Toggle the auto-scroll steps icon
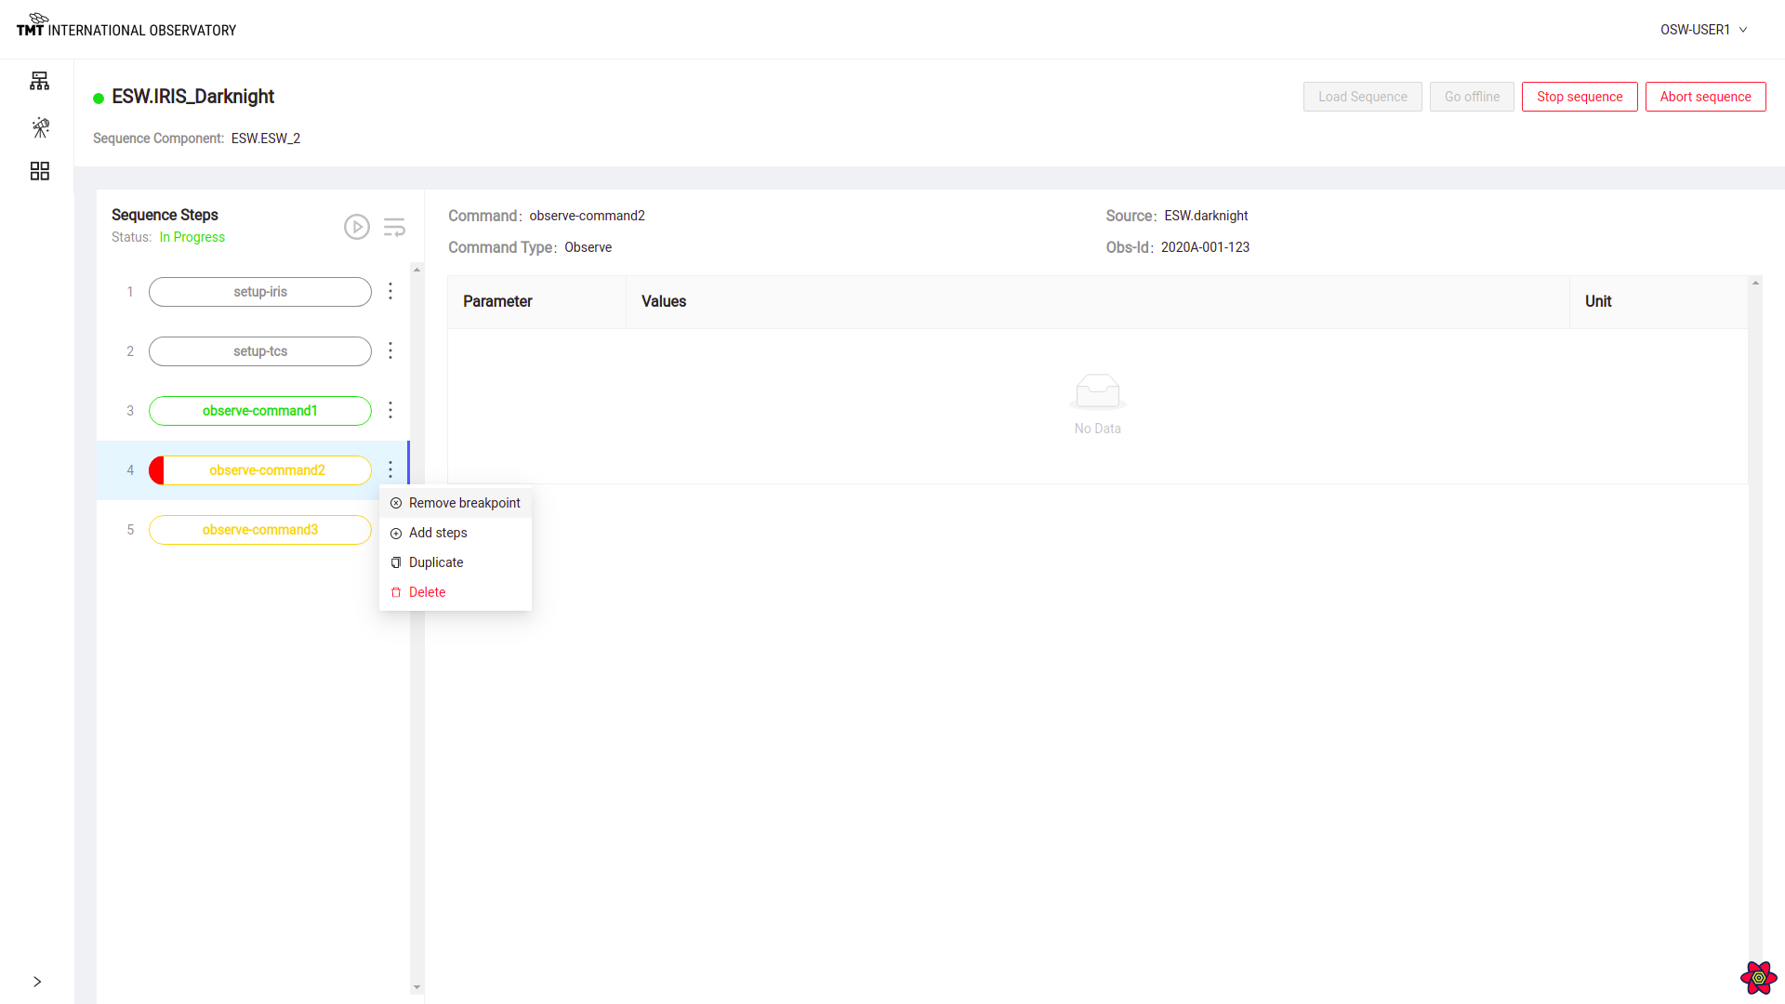Image resolution: width=1785 pixels, height=1004 pixels. click(x=394, y=227)
